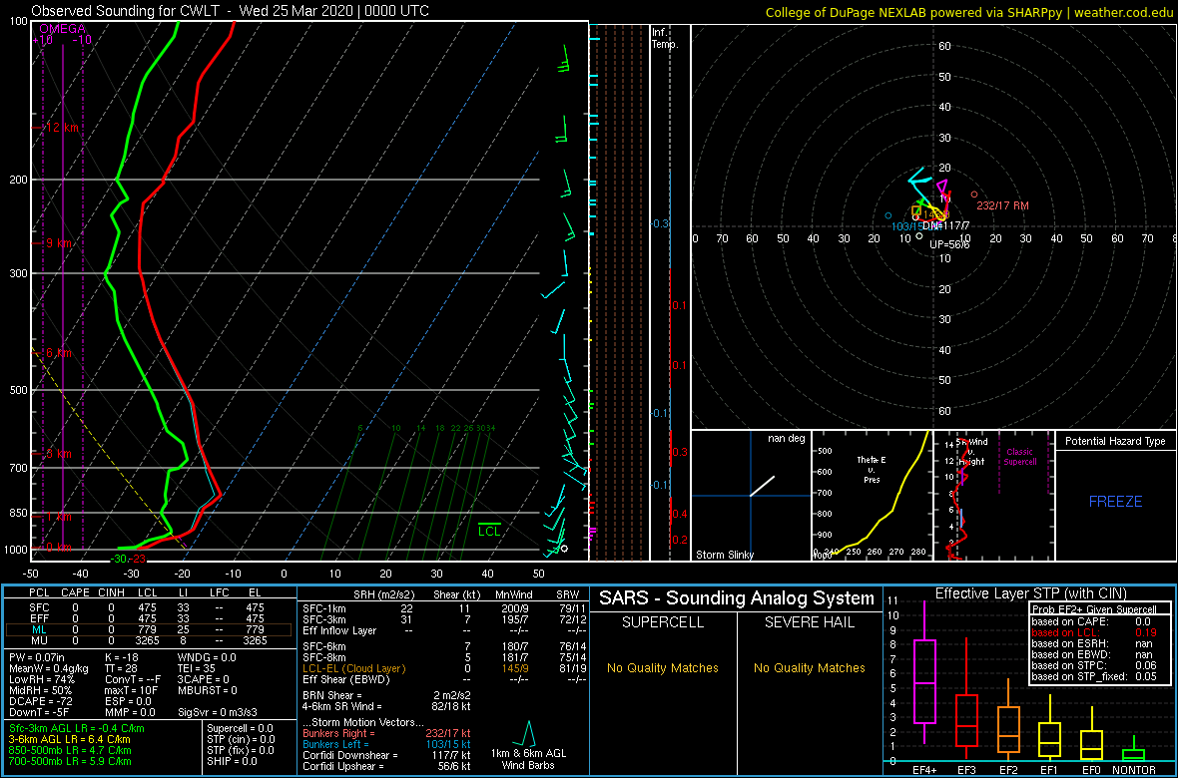Click No Quality Matches under SEVERE HAIL
The image size is (1178, 778).
point(810,667)
